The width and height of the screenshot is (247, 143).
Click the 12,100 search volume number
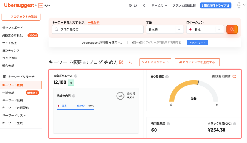point(60,82)
